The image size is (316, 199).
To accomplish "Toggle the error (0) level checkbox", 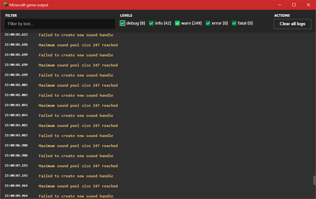I will tap(208, 23).
